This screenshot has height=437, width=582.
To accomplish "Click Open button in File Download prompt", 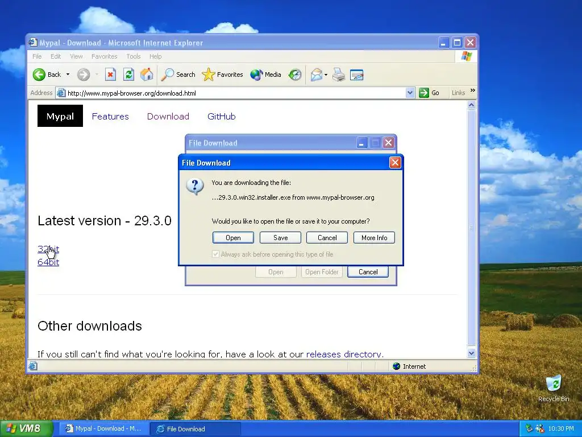I will pos(233,238).
